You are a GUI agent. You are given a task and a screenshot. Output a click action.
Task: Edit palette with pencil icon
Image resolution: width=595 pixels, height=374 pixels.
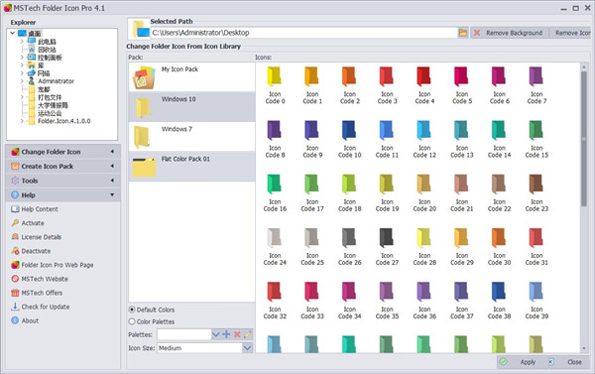[x=247, y=334]
